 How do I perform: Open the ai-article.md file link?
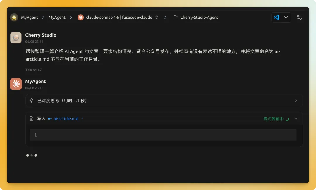point(66,119)
